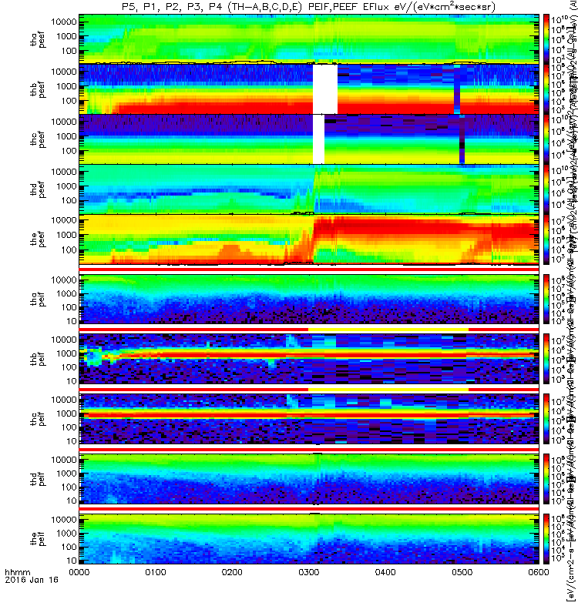
Task: Click the white data gap in thc peef
Action: 319,139
